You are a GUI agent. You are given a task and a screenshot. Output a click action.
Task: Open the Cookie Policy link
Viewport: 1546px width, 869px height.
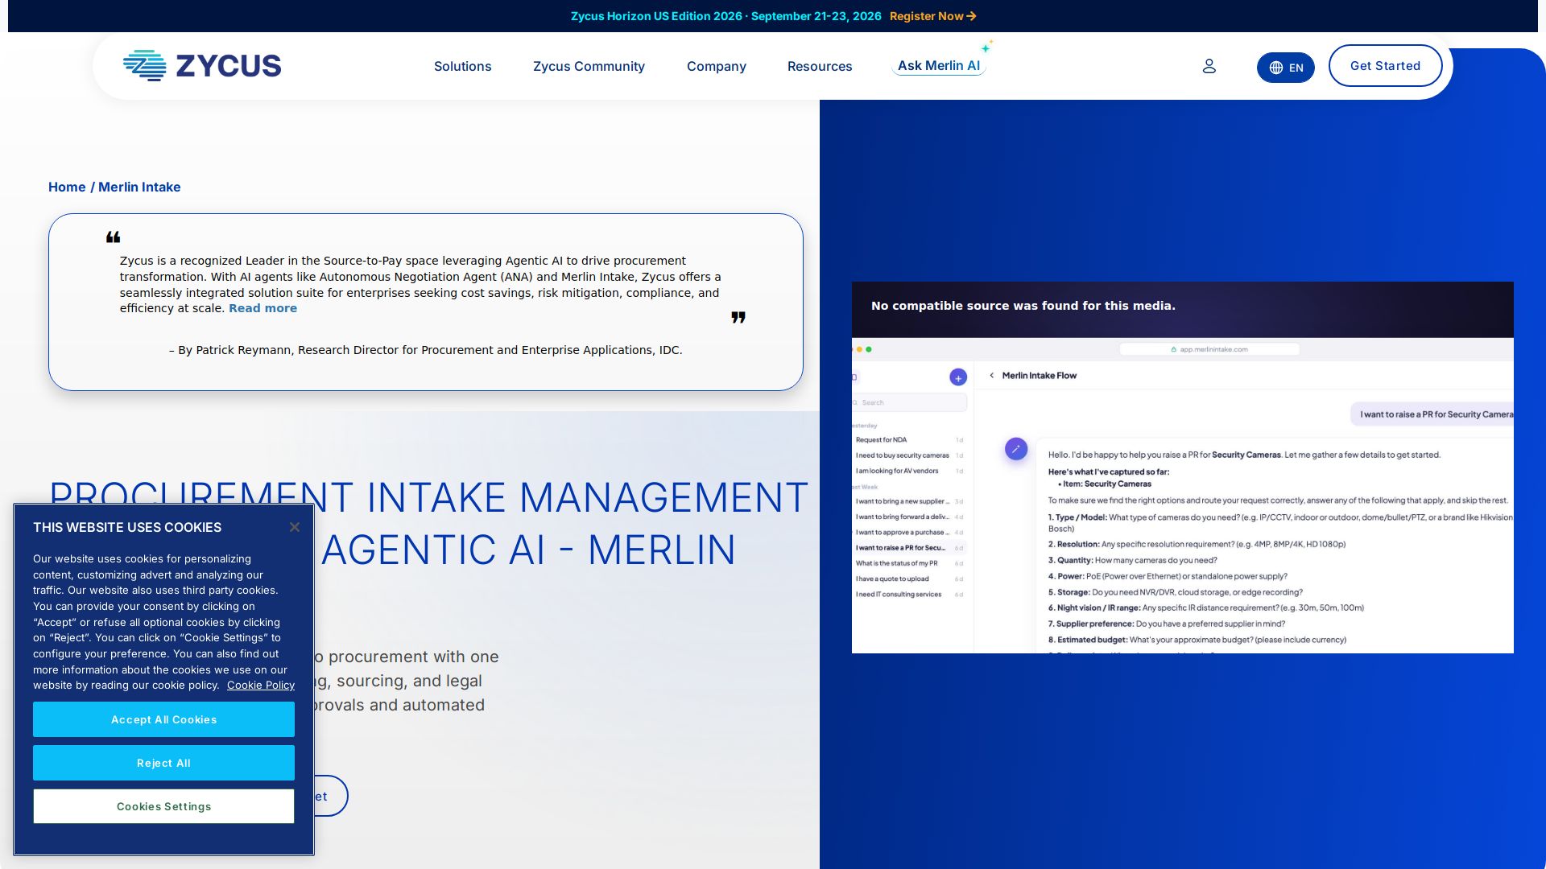pyautogui.click(x=261, y=686)
